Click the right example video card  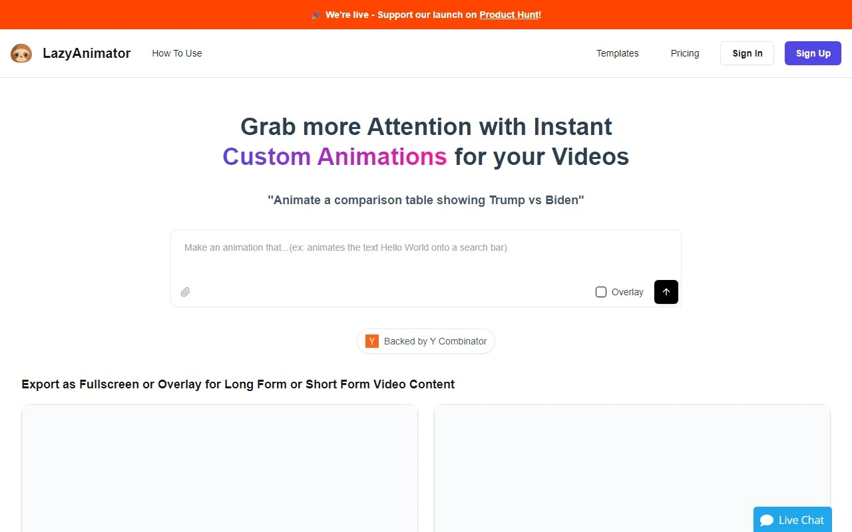coord(632,468)
